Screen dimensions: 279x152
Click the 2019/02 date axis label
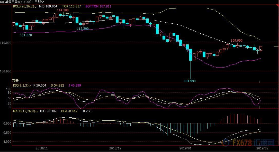262,148
